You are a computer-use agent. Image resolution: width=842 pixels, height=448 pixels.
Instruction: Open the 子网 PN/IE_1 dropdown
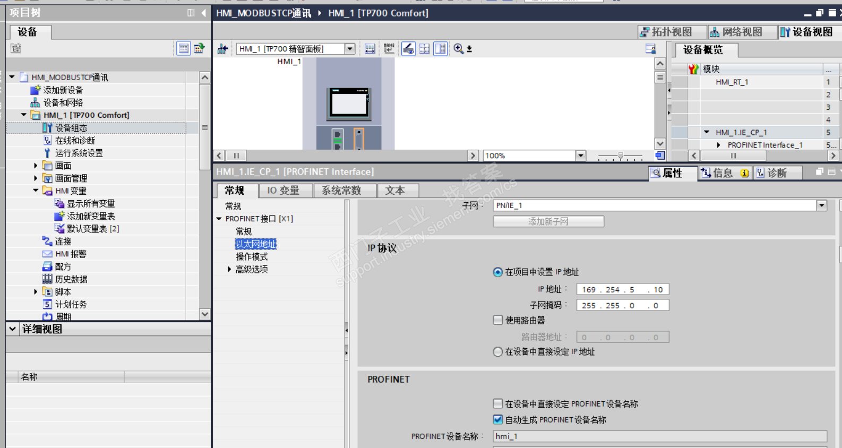(822, 205)
